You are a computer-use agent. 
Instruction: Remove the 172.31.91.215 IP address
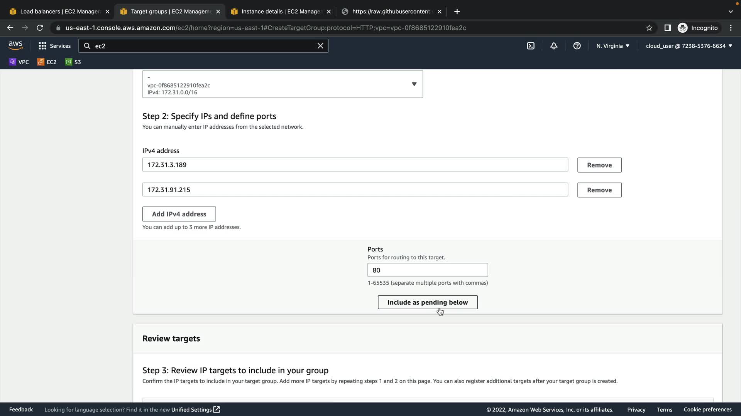click(599, 190)
